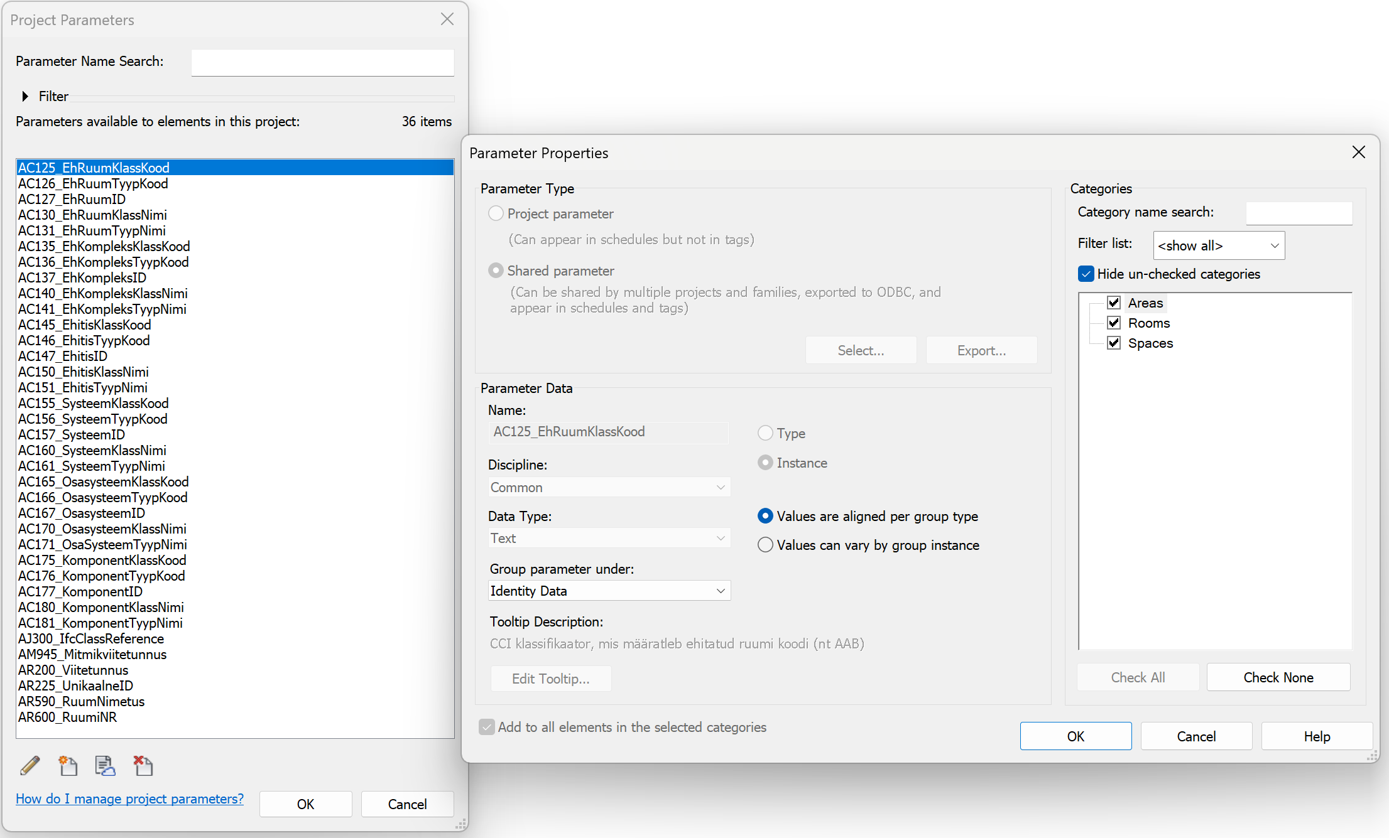Toggle Hide un-checked categories checkbox
1389x838 pixels.
coord(1086,274)
